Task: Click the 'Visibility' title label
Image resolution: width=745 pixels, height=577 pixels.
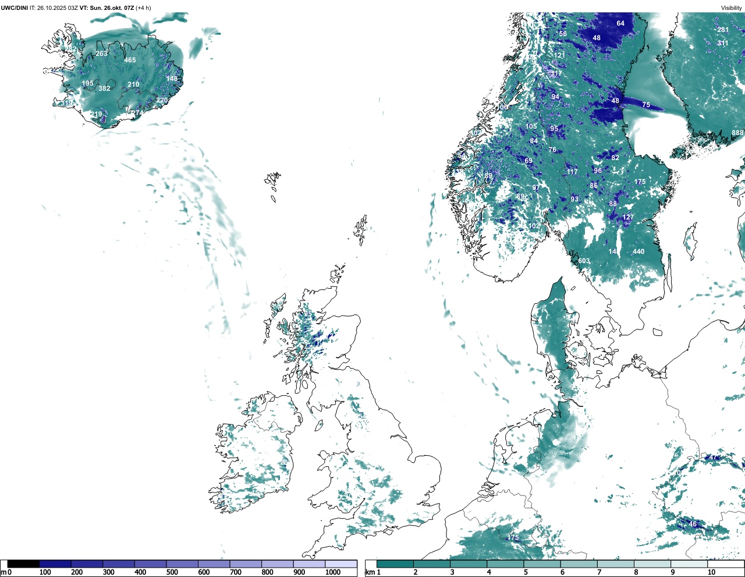Action: coord(732,8)
